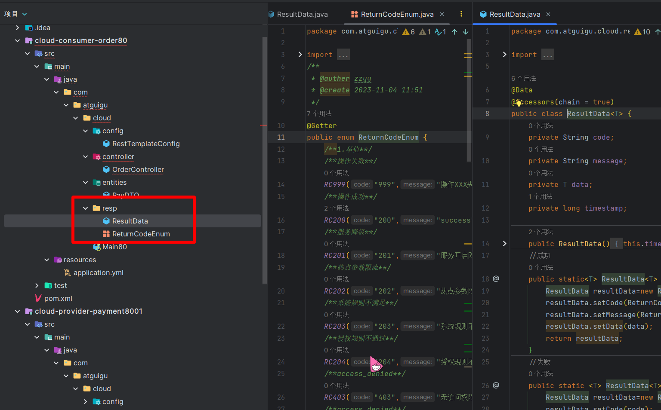Collapse the resp package

85,208
